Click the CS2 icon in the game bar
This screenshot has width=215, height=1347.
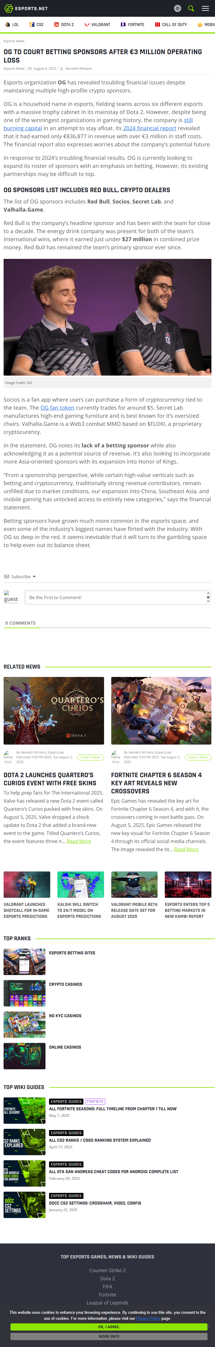(32, 25)
